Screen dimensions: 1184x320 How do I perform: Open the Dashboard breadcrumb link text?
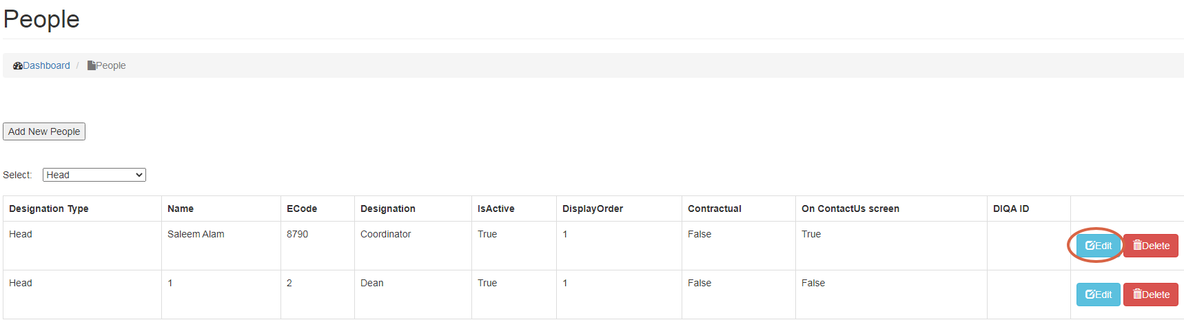pyautogui.click(x=47, y=66)
